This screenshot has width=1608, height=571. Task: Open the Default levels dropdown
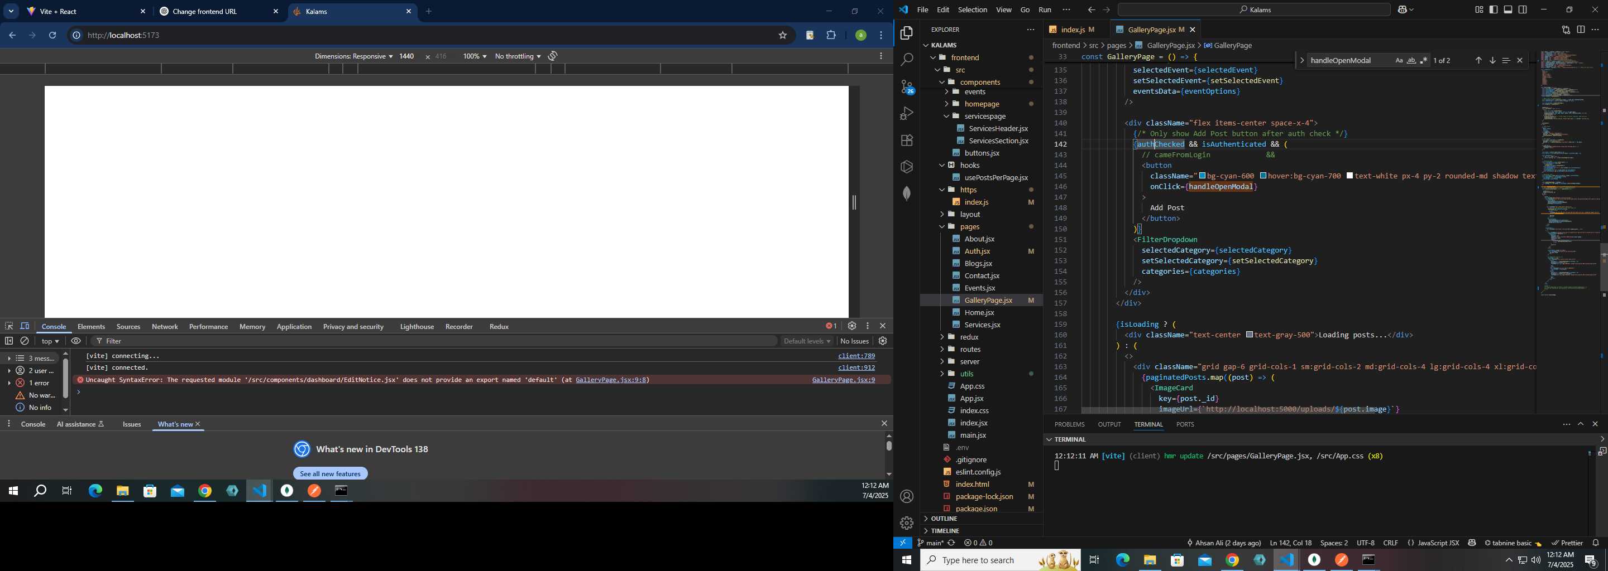pos(807,342)
